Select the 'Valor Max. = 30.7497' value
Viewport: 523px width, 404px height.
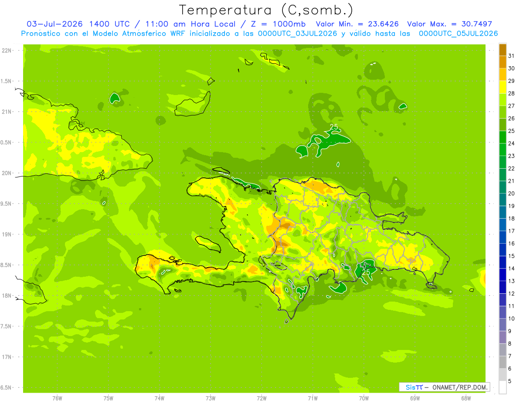click(x=450, y=24)
